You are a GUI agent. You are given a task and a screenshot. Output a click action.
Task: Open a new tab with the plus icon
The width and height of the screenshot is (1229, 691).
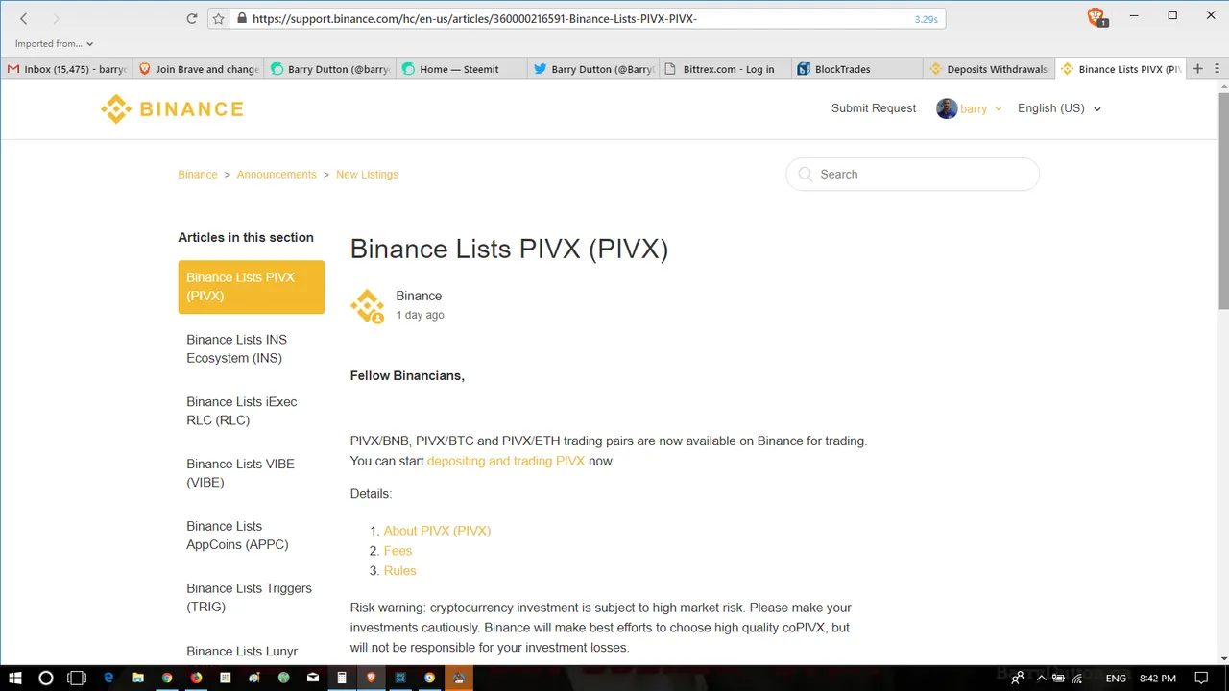[1197, 69]
